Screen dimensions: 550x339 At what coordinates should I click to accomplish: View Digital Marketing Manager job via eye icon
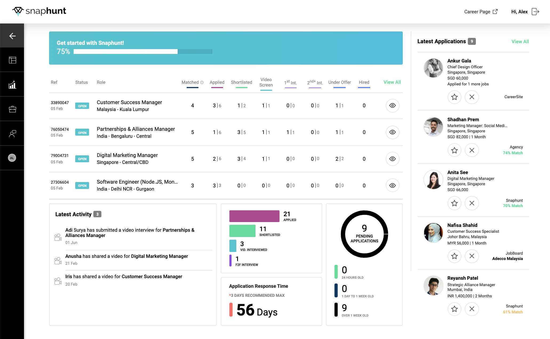click(x=392, y=159)
